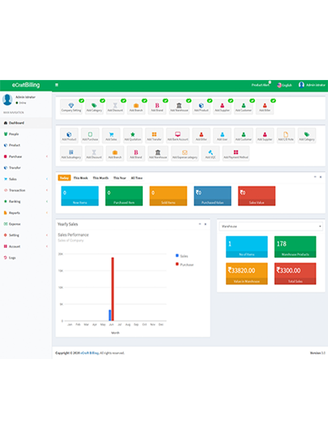
Task: Click the red Sales Value tile
Action: [256, 196]
